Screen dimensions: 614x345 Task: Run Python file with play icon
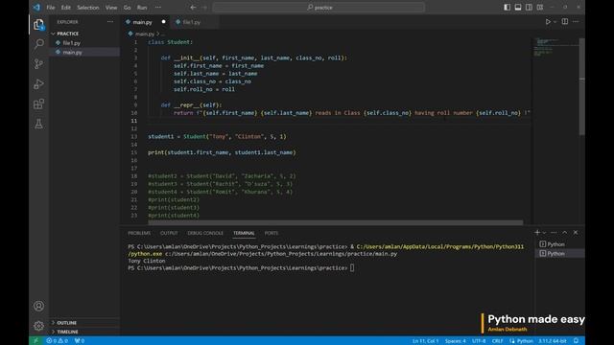pyautogui.click(x=548, y=22)
